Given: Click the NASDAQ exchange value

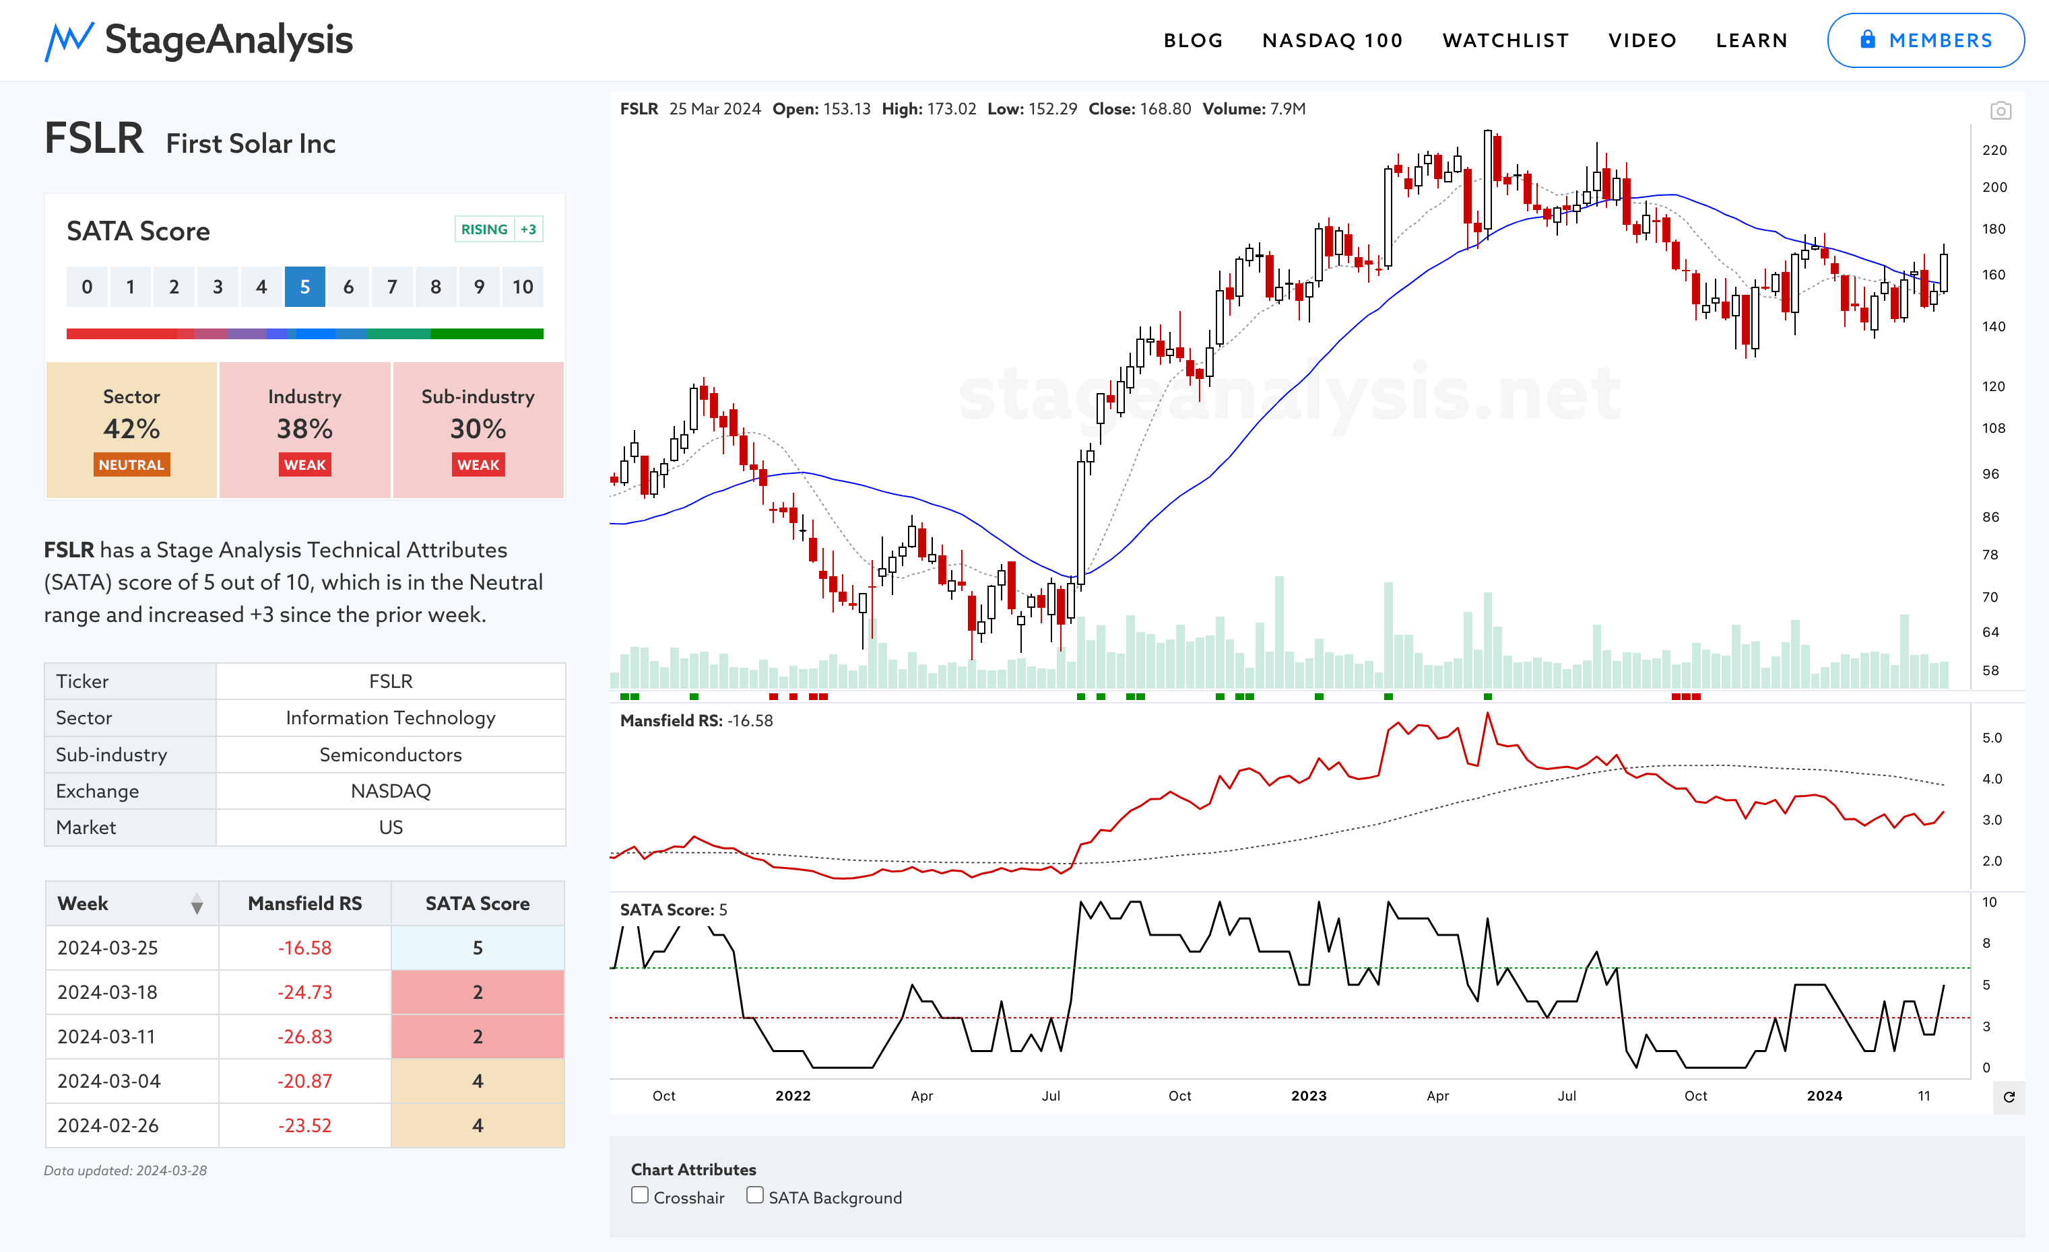Looking at the screenshot, I should pyautogui.click(x=391, y=791).
